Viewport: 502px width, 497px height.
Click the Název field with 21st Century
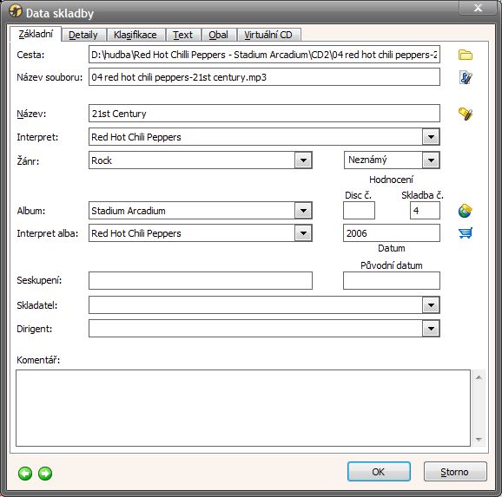pyautogui.click(x=264, y=114)
